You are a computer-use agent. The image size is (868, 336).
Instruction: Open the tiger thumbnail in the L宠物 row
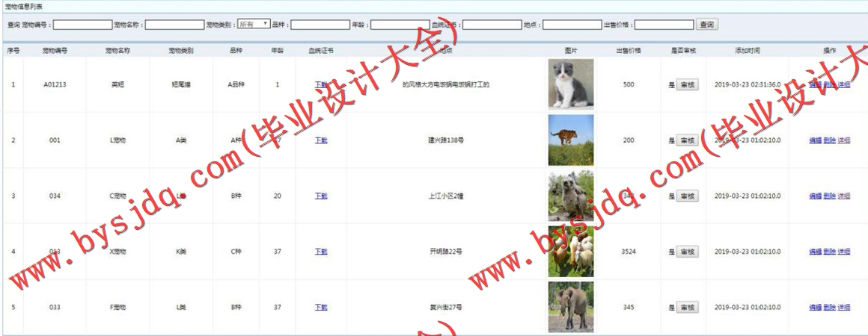571,140
